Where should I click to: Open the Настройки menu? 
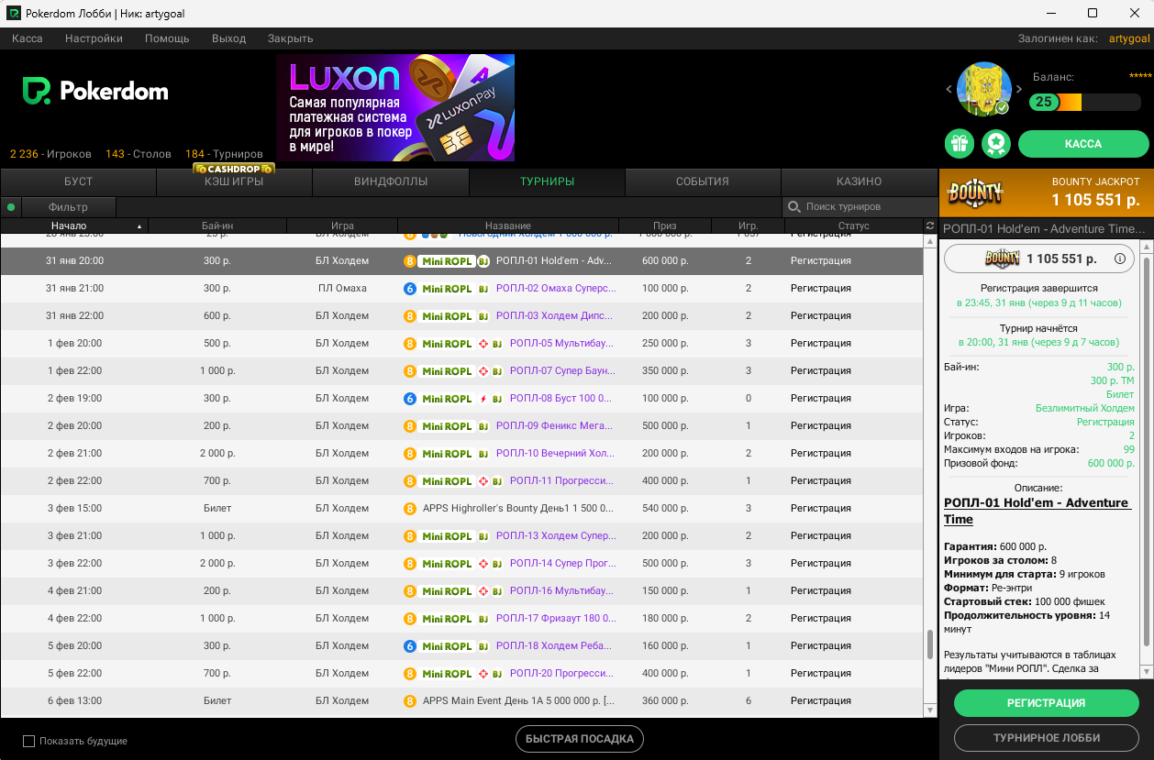point(94,39)
